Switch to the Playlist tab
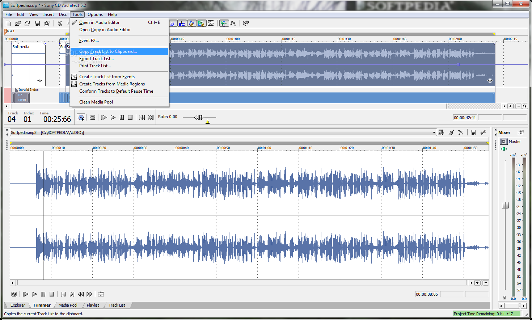Image resolution: width=532 pixels, height=320 pixels. [93, 305]
